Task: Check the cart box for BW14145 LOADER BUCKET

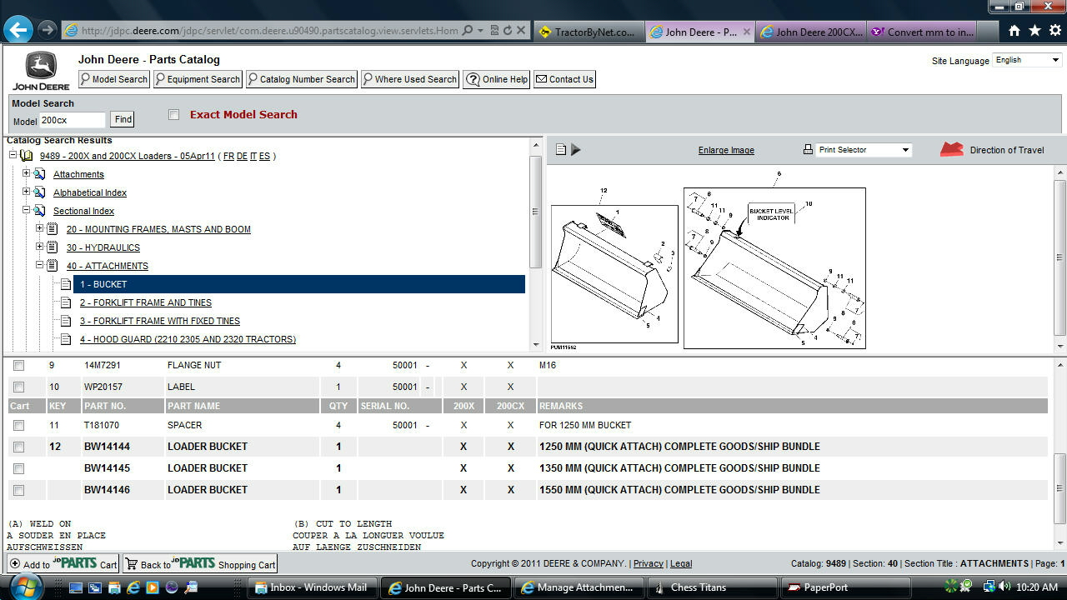Action: [18, 468]
